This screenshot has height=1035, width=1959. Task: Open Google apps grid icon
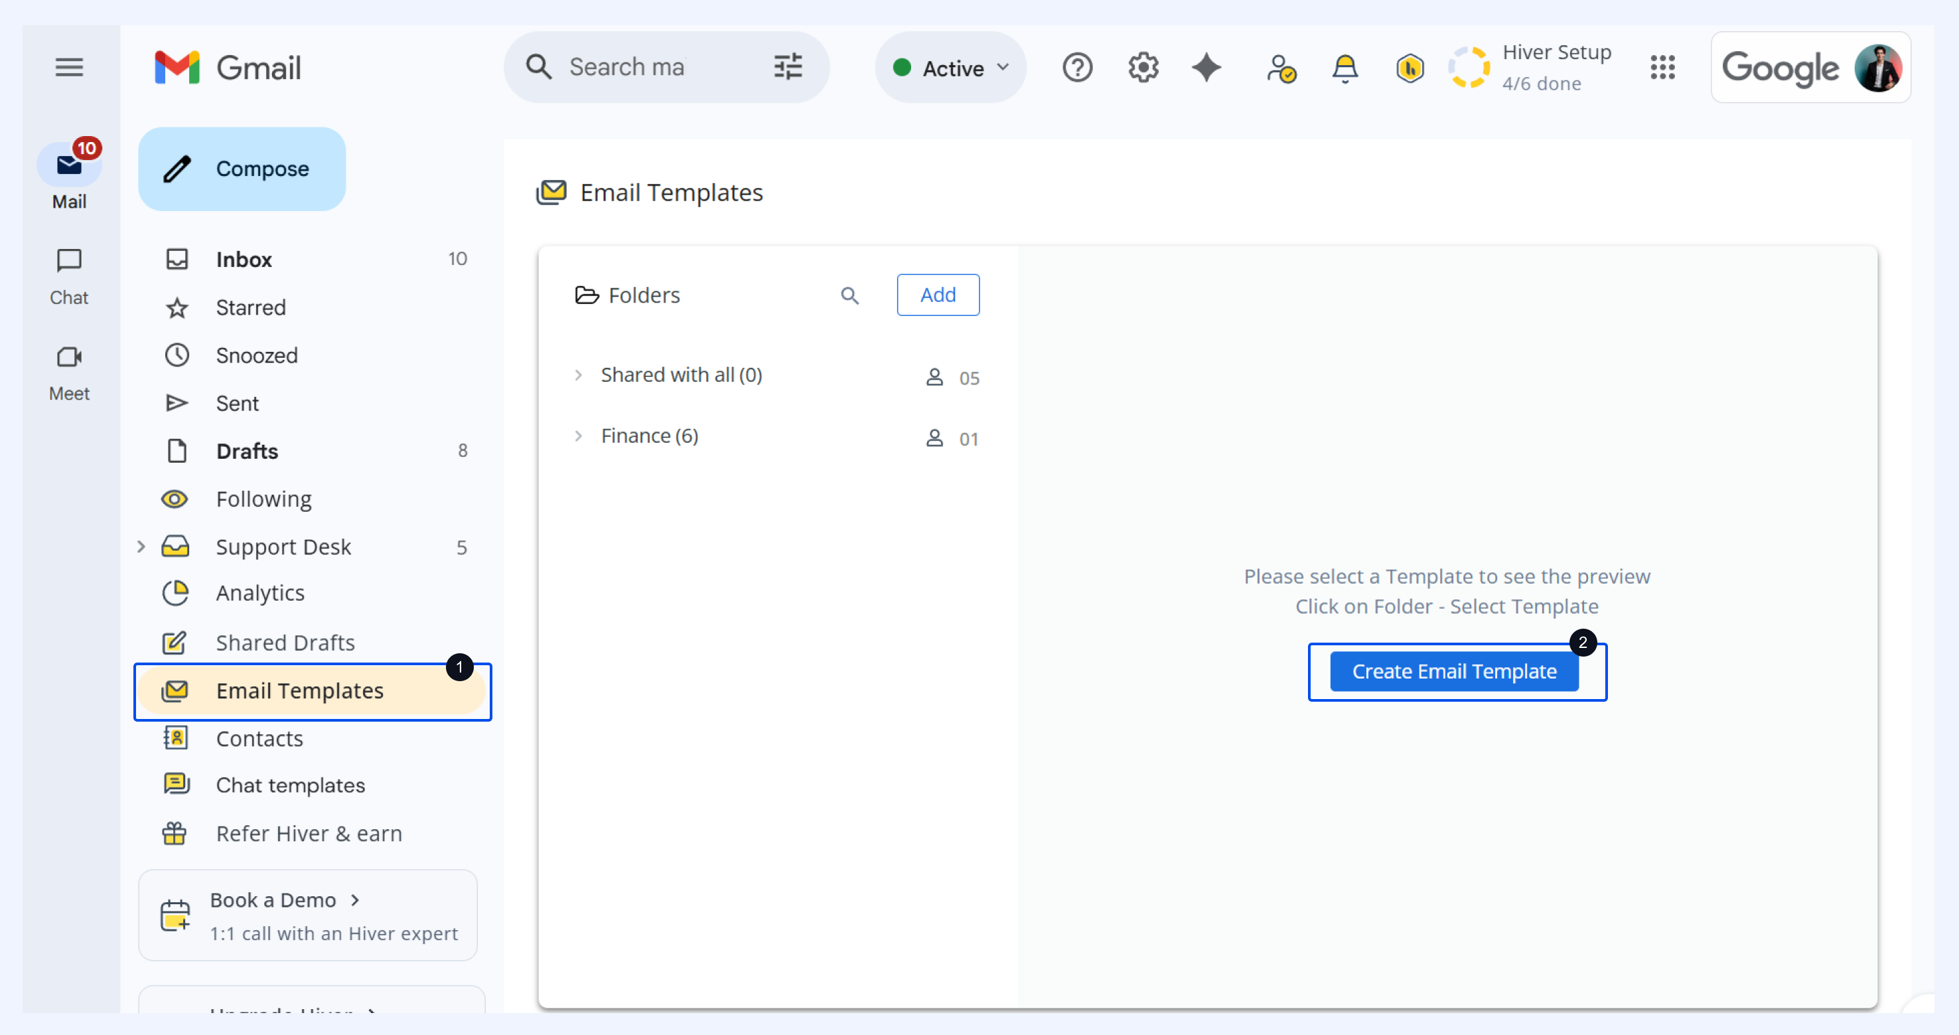pyautogui.click(x=1662, y=68)
